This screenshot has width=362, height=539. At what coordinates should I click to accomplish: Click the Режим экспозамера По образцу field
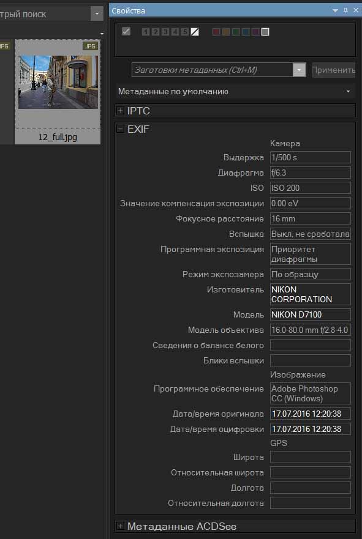click(x=311, y=274)
